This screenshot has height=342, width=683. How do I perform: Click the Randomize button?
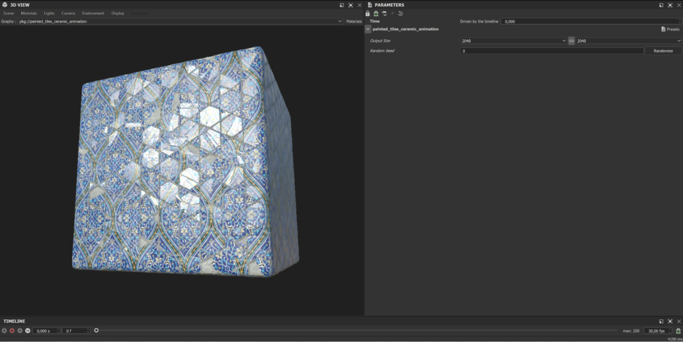(662, 51)
